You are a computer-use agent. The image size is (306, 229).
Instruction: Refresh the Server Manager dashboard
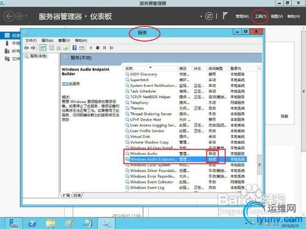coord(209,16)
